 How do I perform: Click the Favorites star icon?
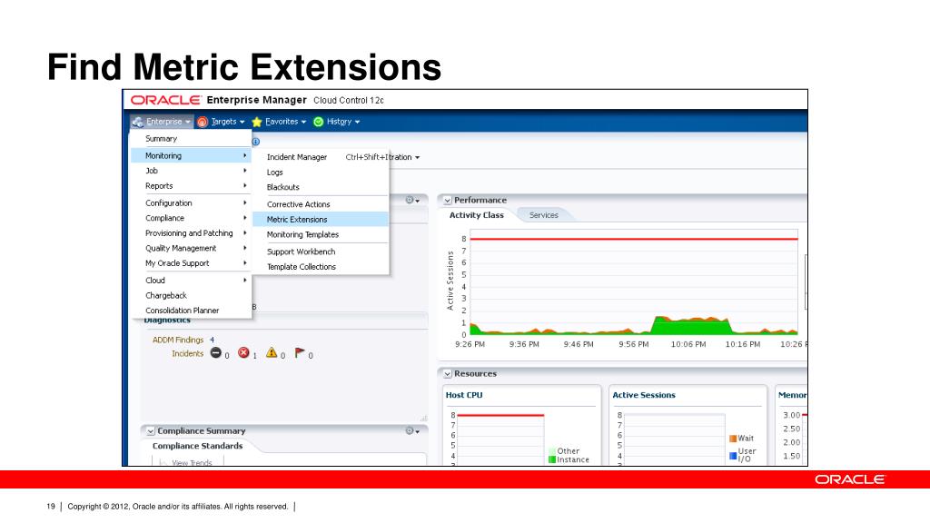point(257,122)
